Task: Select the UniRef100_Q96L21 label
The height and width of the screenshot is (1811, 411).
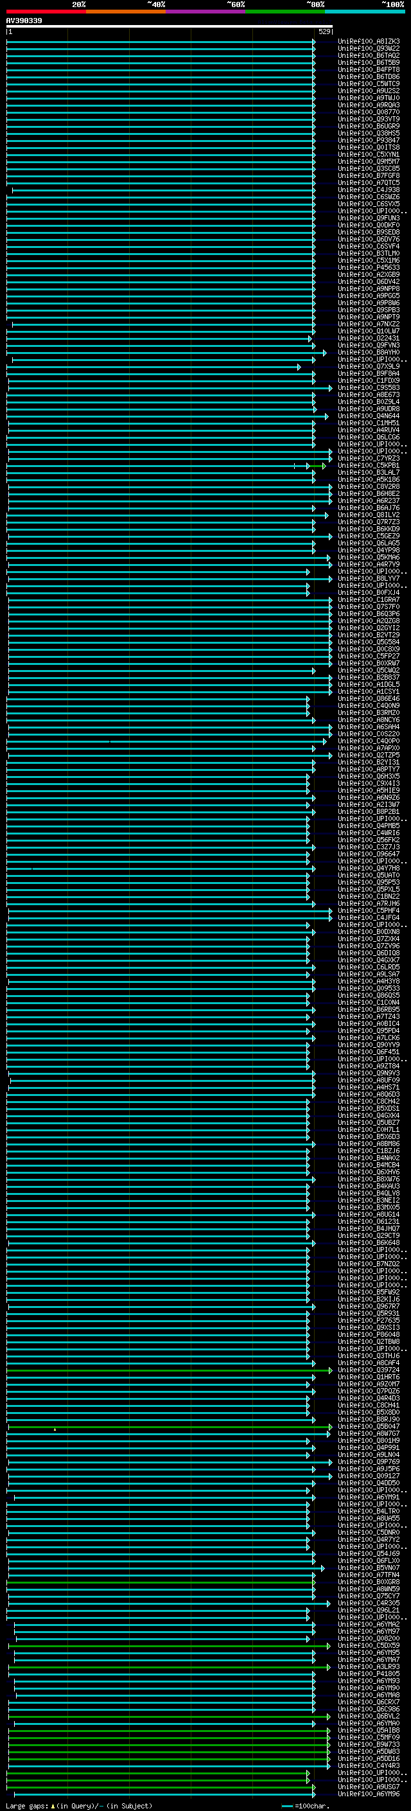Action: pos(369,1611)
